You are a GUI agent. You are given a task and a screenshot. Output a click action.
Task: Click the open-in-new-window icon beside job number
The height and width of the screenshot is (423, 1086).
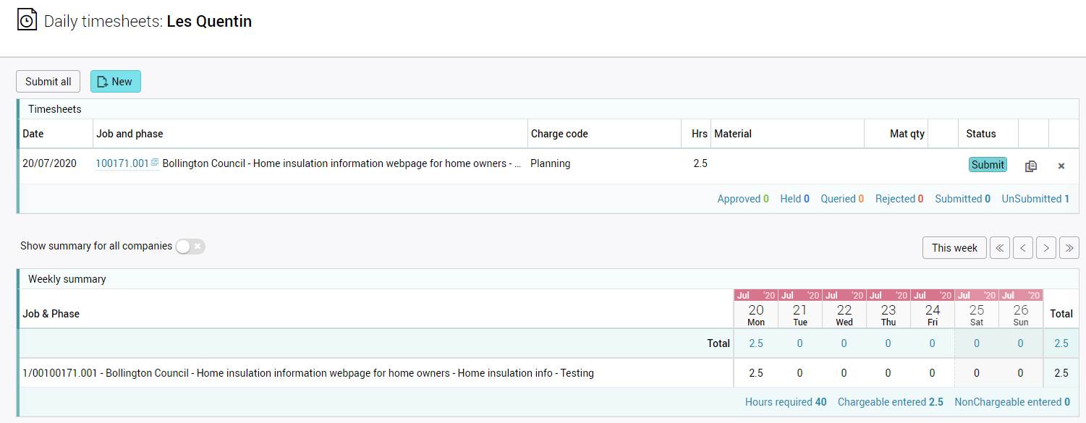tap(155, 163)
